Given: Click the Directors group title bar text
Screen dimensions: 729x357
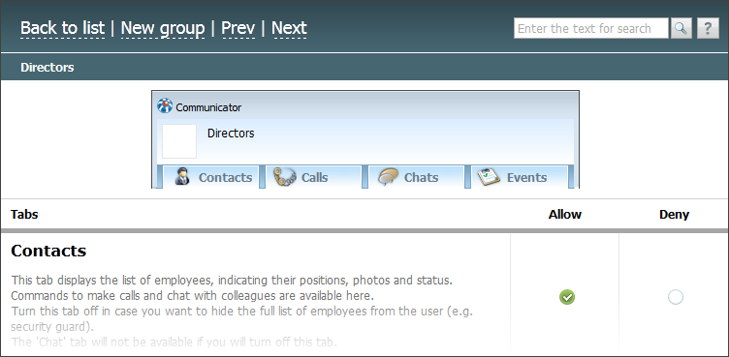Looking at the screenshot, I should (47, 68).
